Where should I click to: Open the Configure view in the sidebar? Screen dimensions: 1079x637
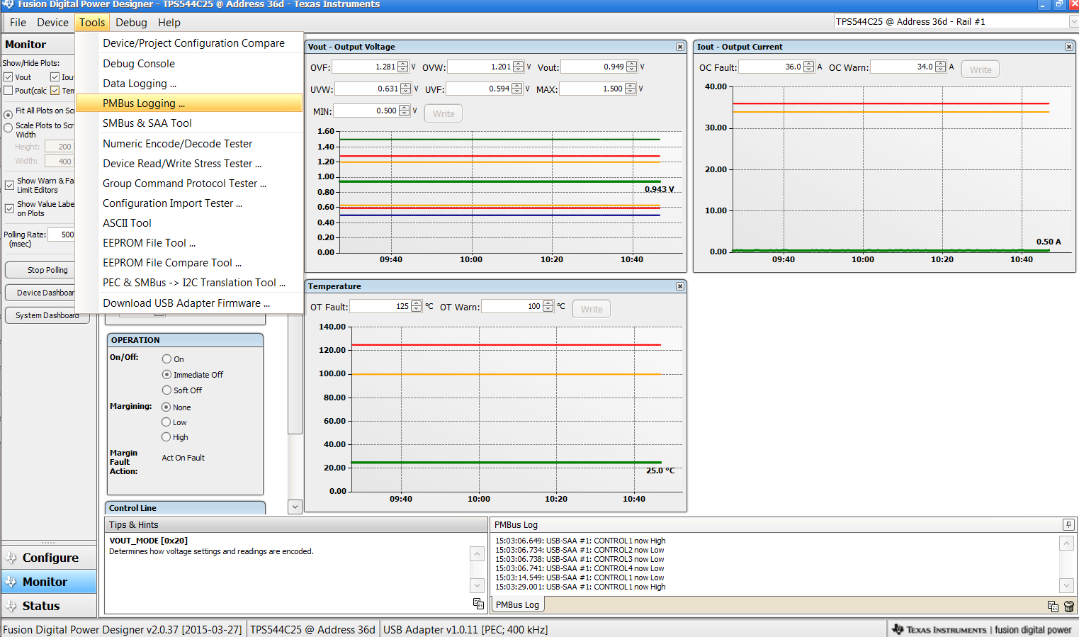coord(48,558)
